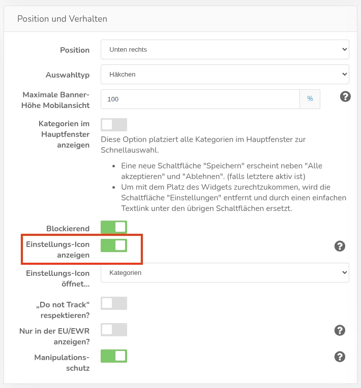
Task: Click the % unit addon box
Action: [310, 99]
